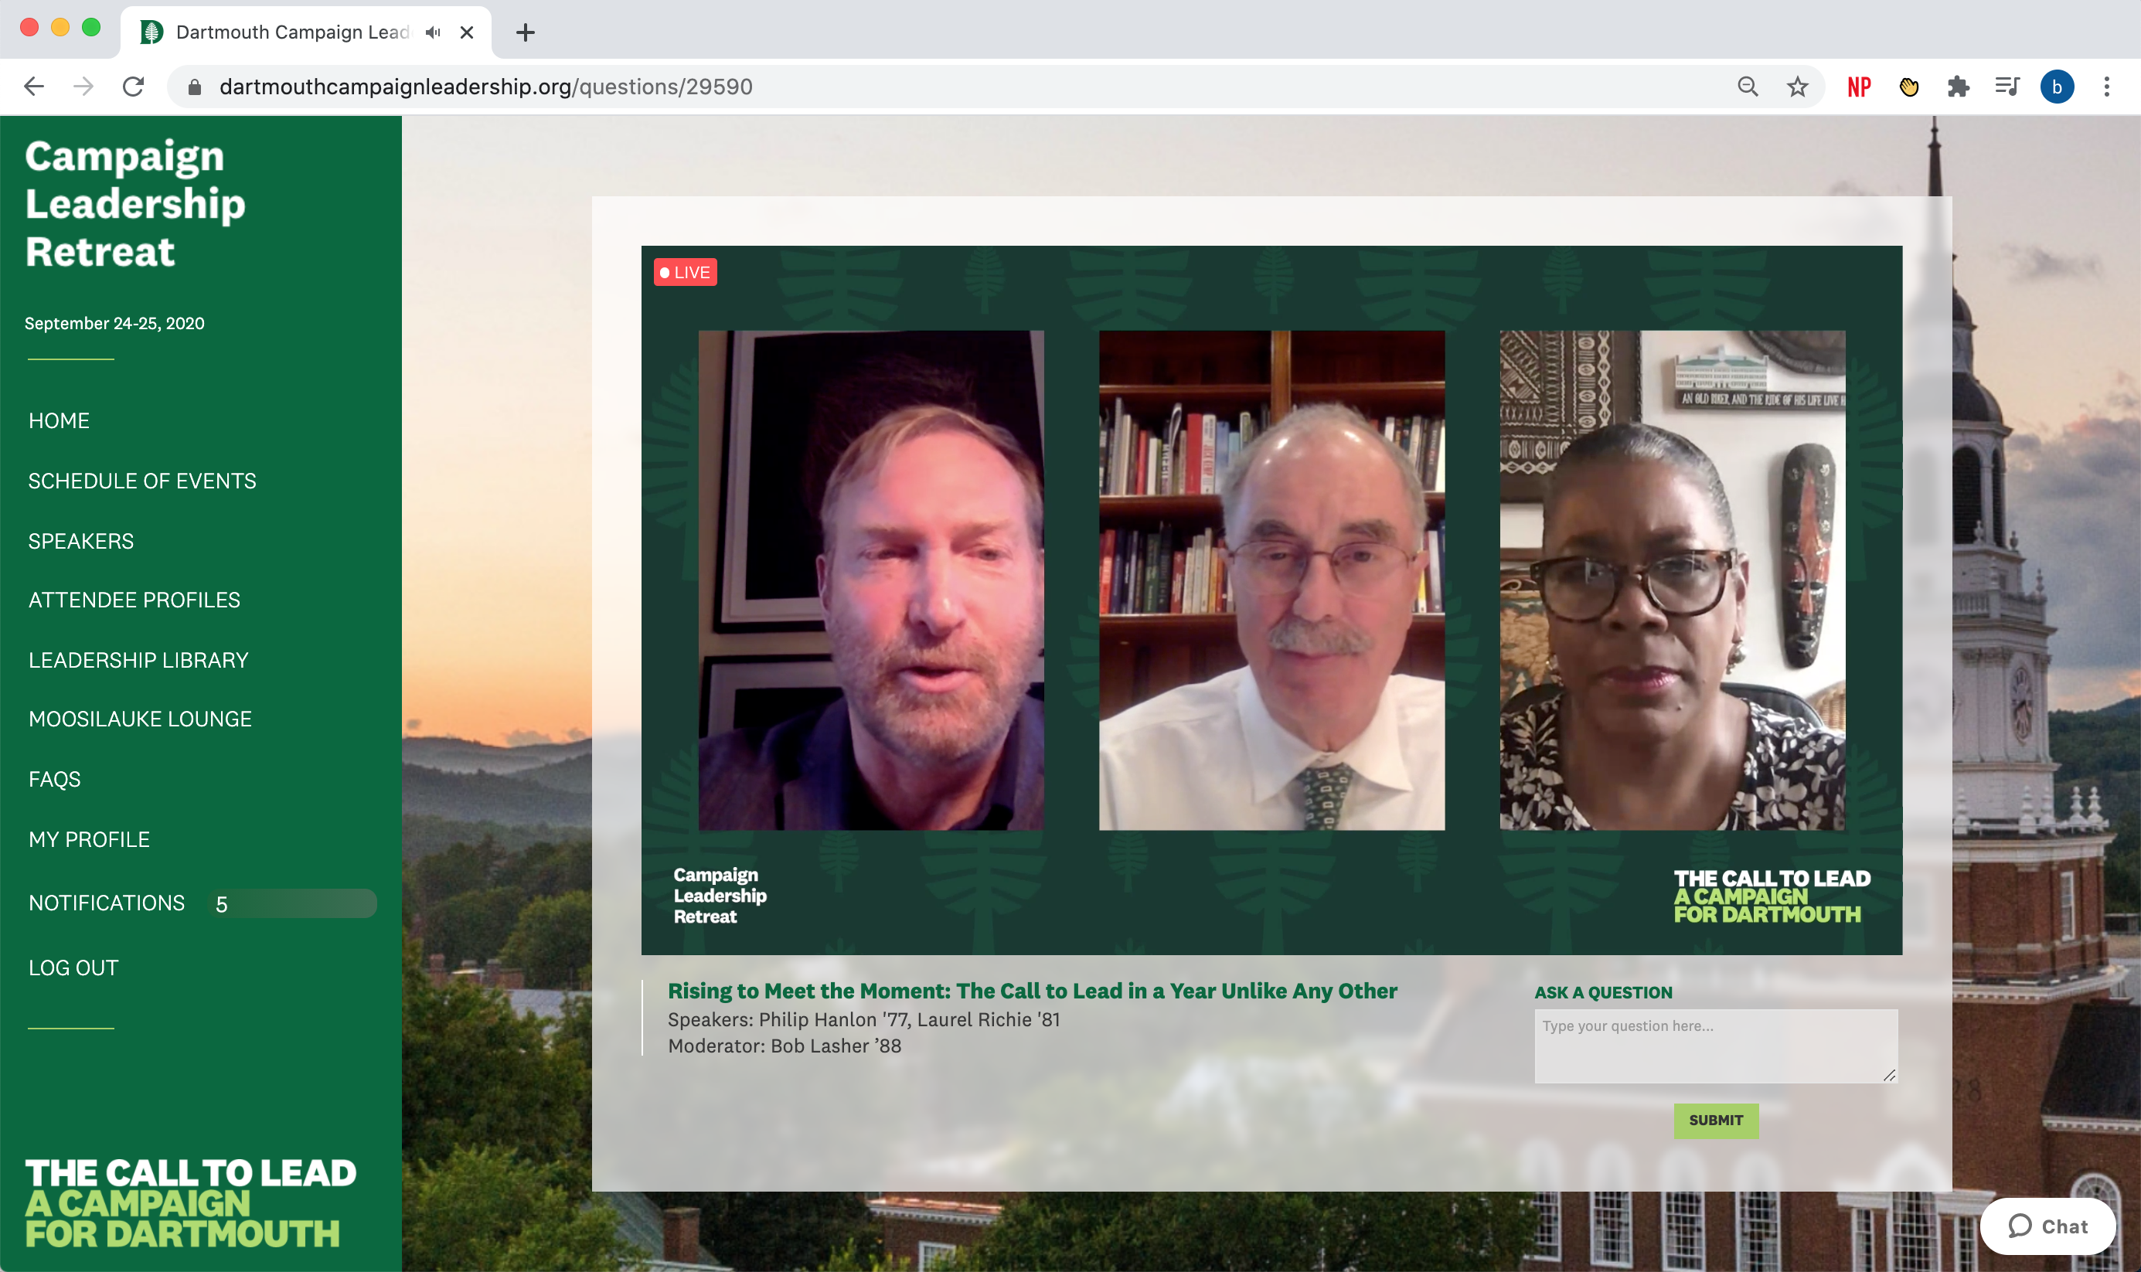2141x1272 pixels.
Task: Bookmark this page with the star icon
Action: point(1797,87)
